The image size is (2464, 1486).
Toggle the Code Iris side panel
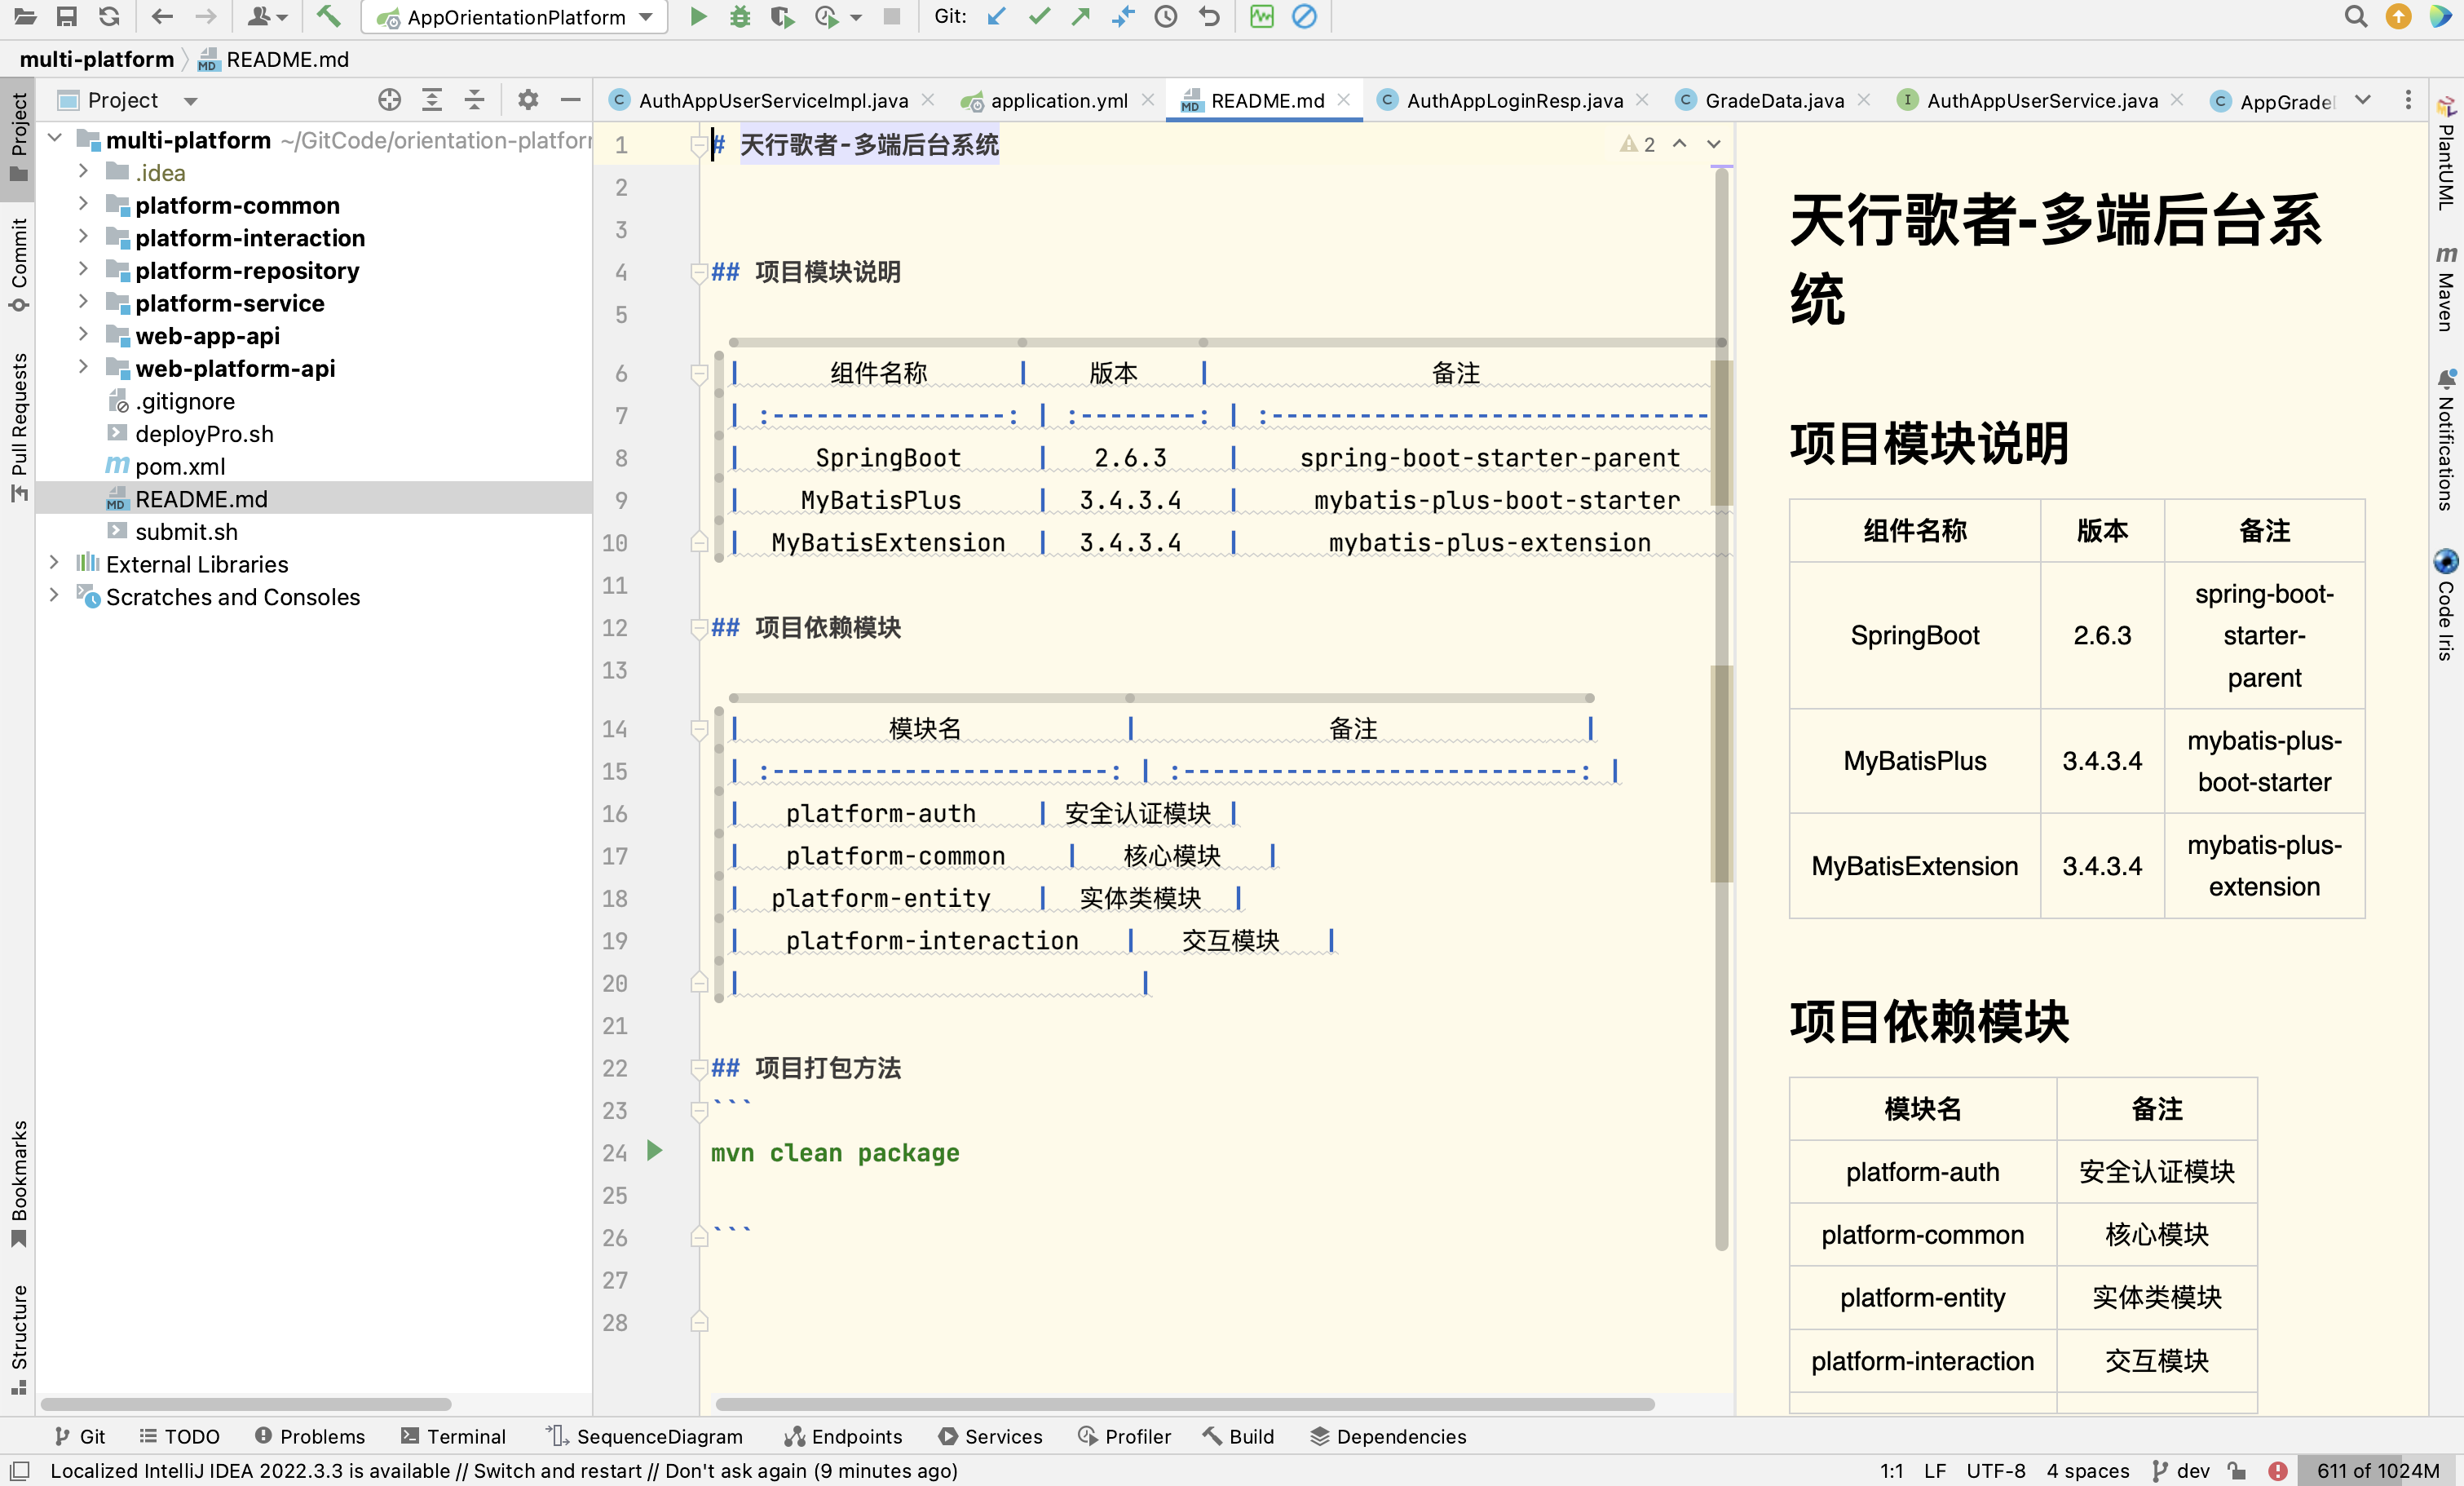coord(2446,605)
